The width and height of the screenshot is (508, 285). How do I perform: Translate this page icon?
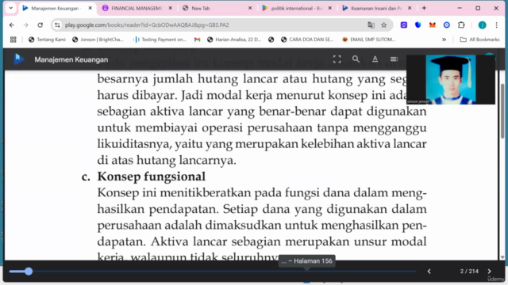[x=371, y=25]
